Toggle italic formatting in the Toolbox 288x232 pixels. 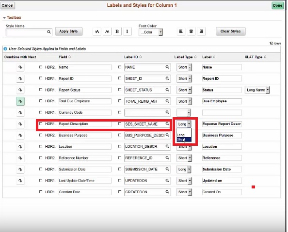coord(127,31)
